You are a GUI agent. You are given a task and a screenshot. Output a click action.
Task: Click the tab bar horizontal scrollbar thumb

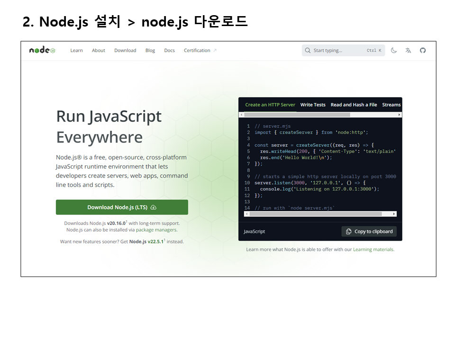click(x=297, y=115)
